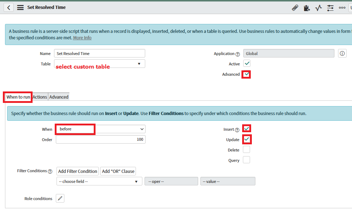Screen dimensions: 352x209
Task: Open the Activity stream icon
Action: click(x=318, y=8)
